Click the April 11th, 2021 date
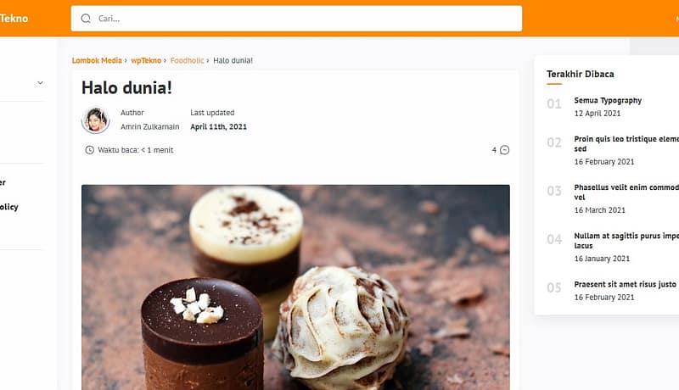Screen dimensions: 679x390 [219, 126]
